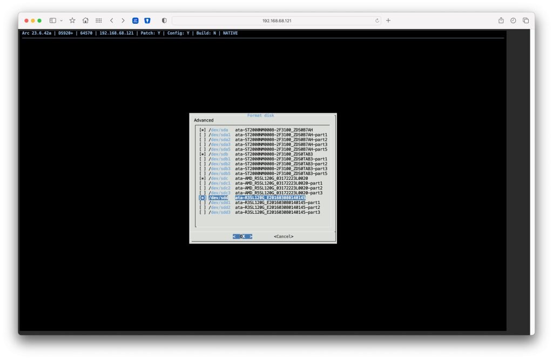Check the /dev/sdc1 partition box
The width and height of the screenshot is (553, 359).
[203, 183]
